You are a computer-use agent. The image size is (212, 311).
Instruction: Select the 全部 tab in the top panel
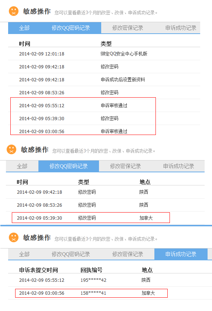coord(24,28)
